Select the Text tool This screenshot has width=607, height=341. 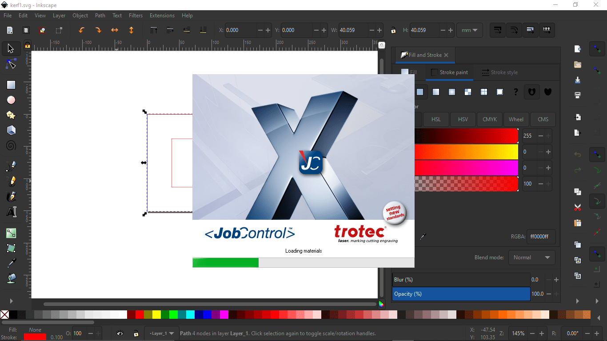pyautogui.click(x=11, y=212)
